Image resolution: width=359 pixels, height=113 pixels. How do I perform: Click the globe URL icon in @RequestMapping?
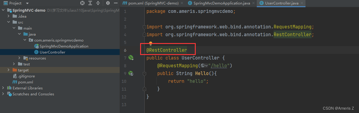[x=202, y=65]
